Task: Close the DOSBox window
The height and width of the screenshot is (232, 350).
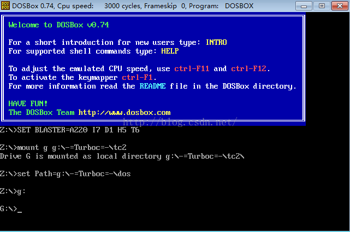Action: coord(340,6)
